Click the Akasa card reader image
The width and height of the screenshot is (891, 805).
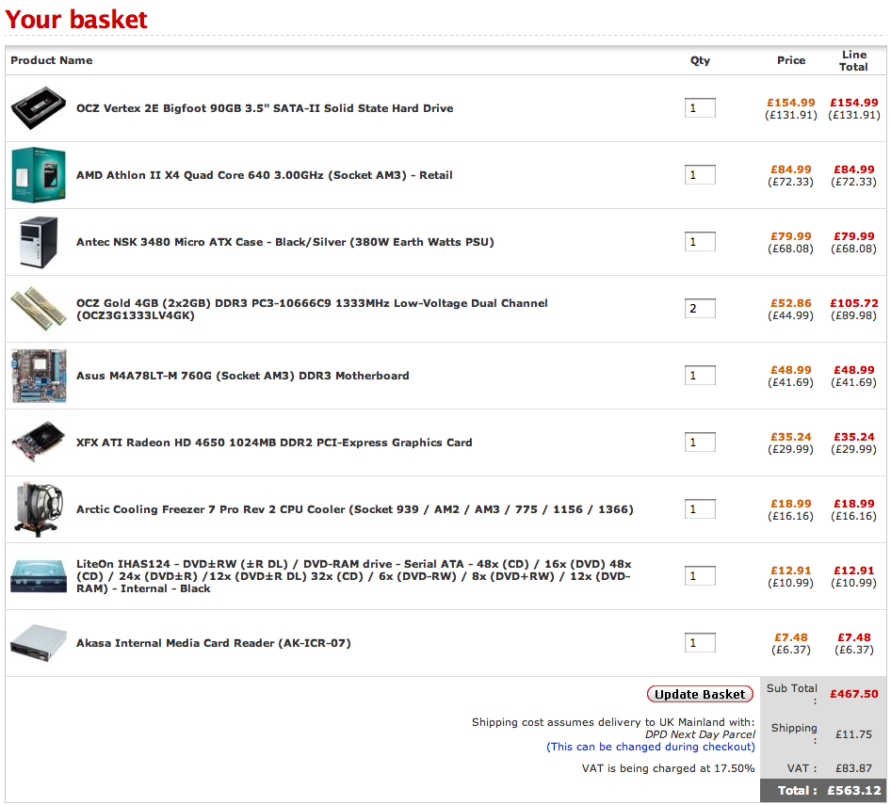pos(39,643)
